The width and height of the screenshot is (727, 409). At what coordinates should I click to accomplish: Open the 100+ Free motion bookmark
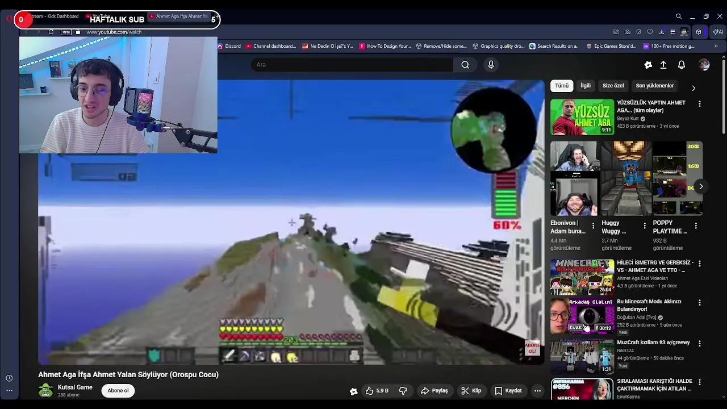tap(668, 46)
